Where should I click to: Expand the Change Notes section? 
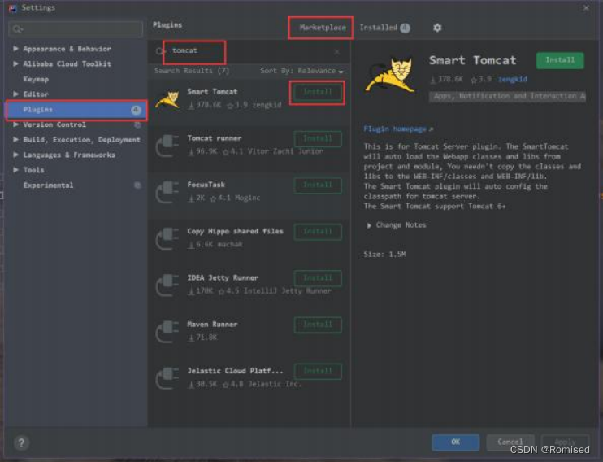(x=369, y=225)
